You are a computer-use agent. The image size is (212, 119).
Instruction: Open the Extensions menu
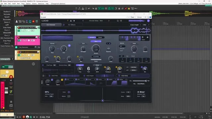(x=41, y=4)
